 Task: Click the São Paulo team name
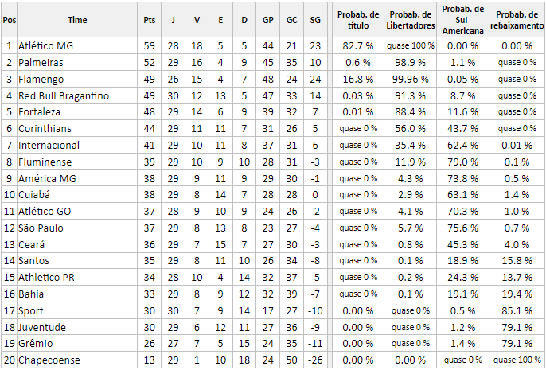click(x=41, y=228)
